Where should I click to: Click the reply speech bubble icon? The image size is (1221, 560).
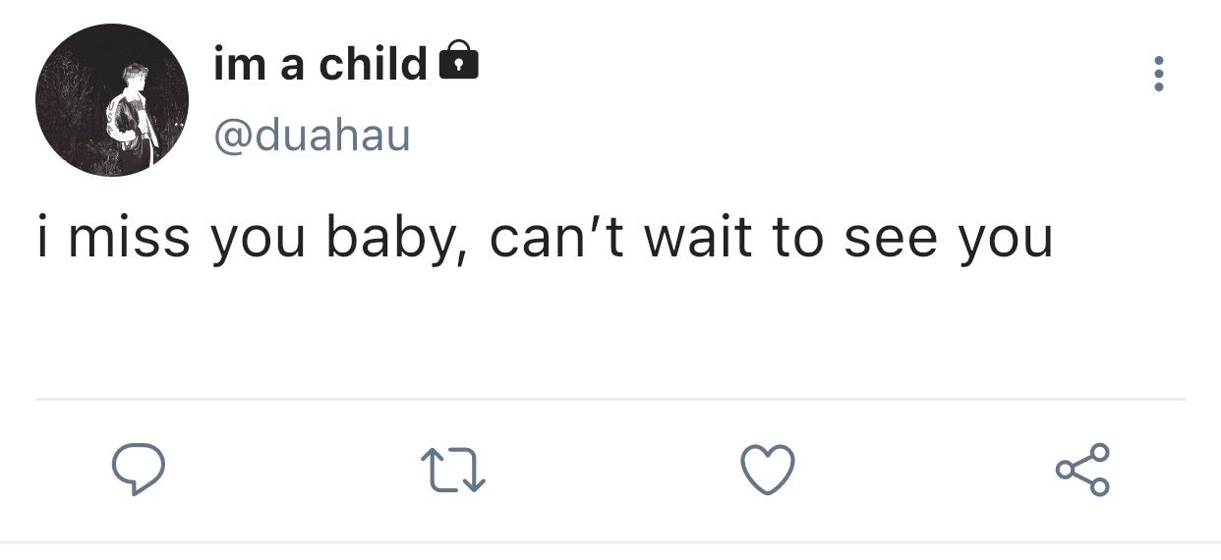point(137,469)
